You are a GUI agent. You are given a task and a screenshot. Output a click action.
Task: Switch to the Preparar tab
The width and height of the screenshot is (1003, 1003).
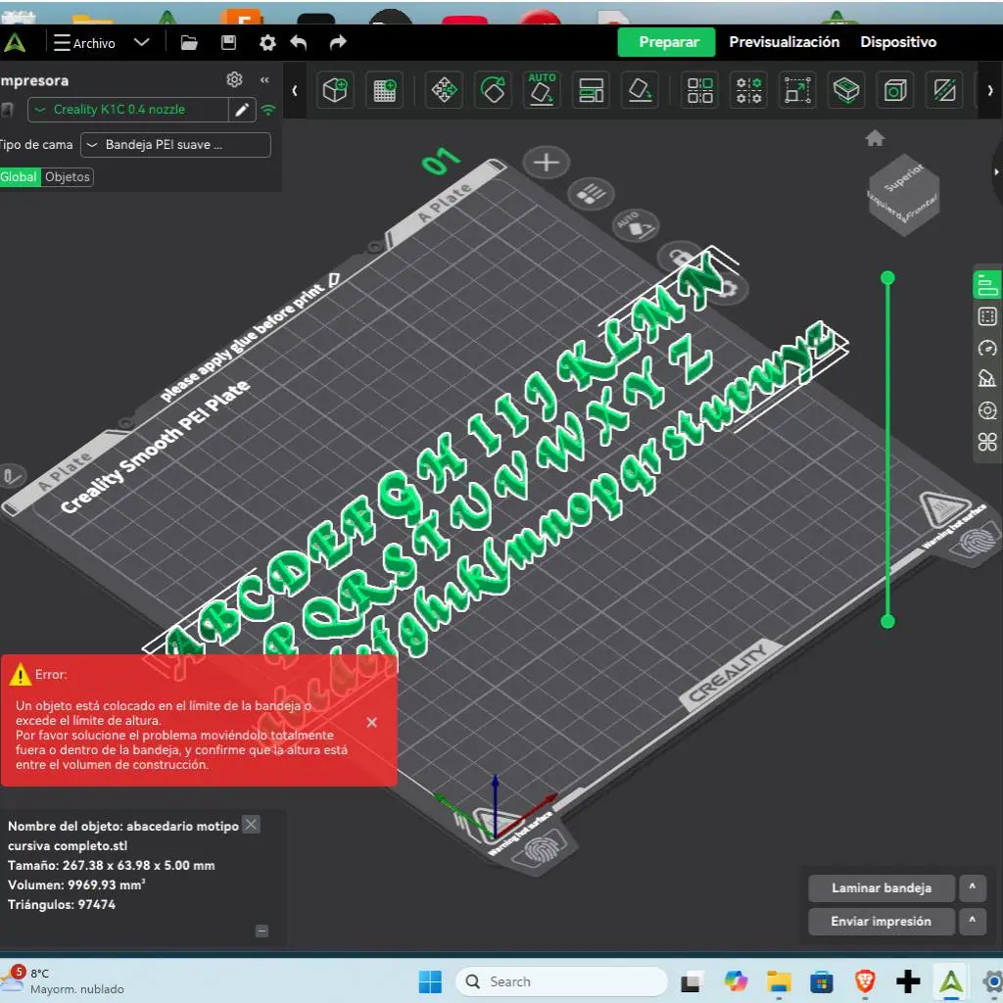click(x=666, y=42)
